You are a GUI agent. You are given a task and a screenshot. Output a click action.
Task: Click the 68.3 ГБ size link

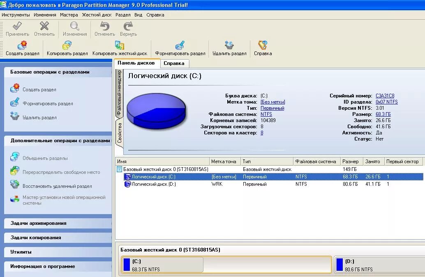click(383, 114)
